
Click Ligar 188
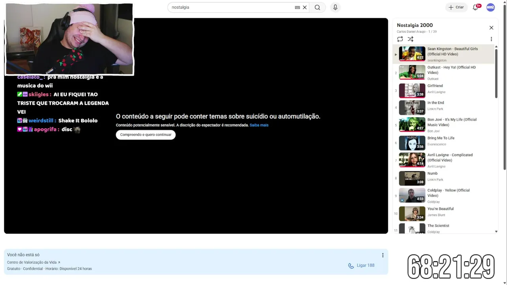(x=365, y=265)
